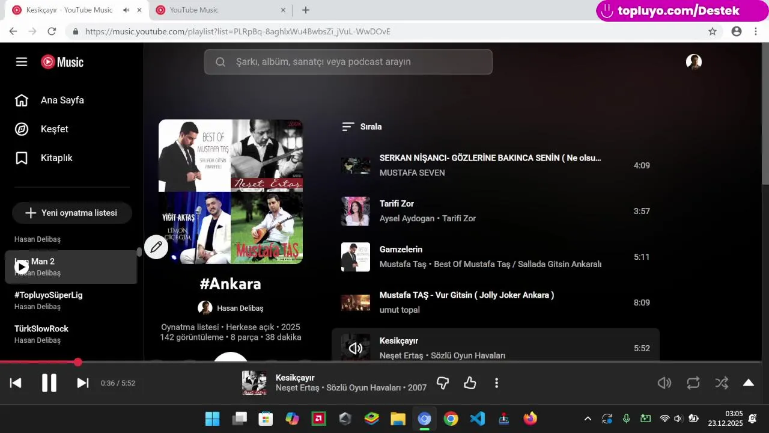This screenshot has height=433, width=769.
Task: Open the AMD software taskbar icon
Action: (318, 419)
